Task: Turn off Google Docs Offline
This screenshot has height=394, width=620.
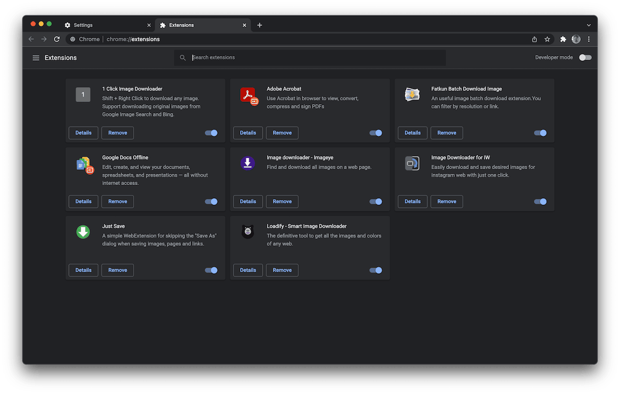Action: pyautogui.click(x=211, y=201)
